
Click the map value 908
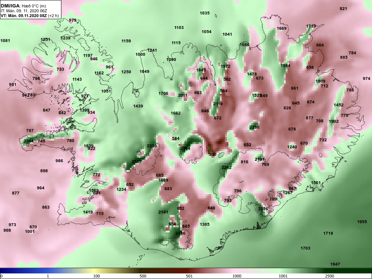coord(7,230)
